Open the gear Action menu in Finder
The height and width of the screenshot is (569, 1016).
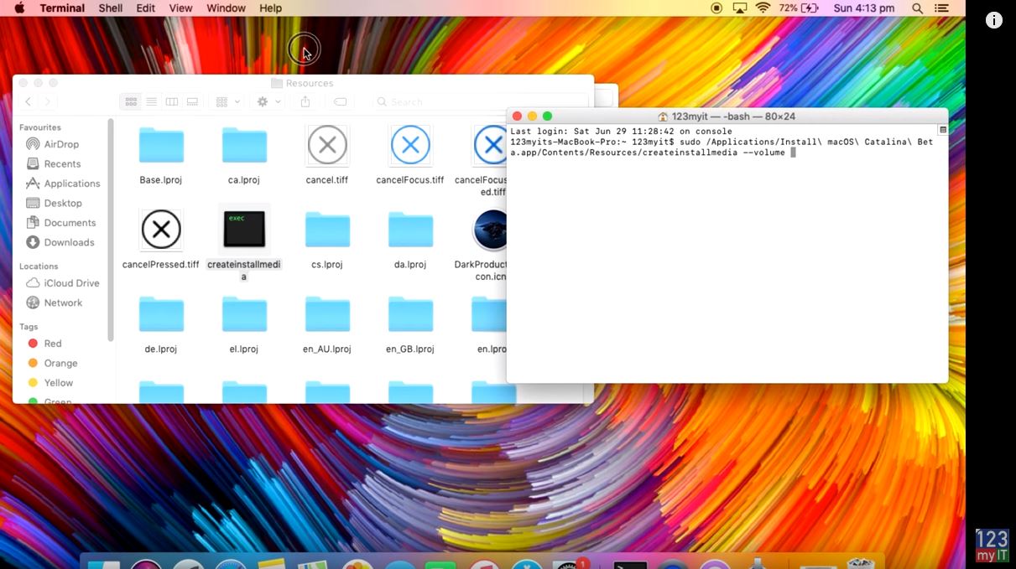pyautogui.click(x=268, y=101)
